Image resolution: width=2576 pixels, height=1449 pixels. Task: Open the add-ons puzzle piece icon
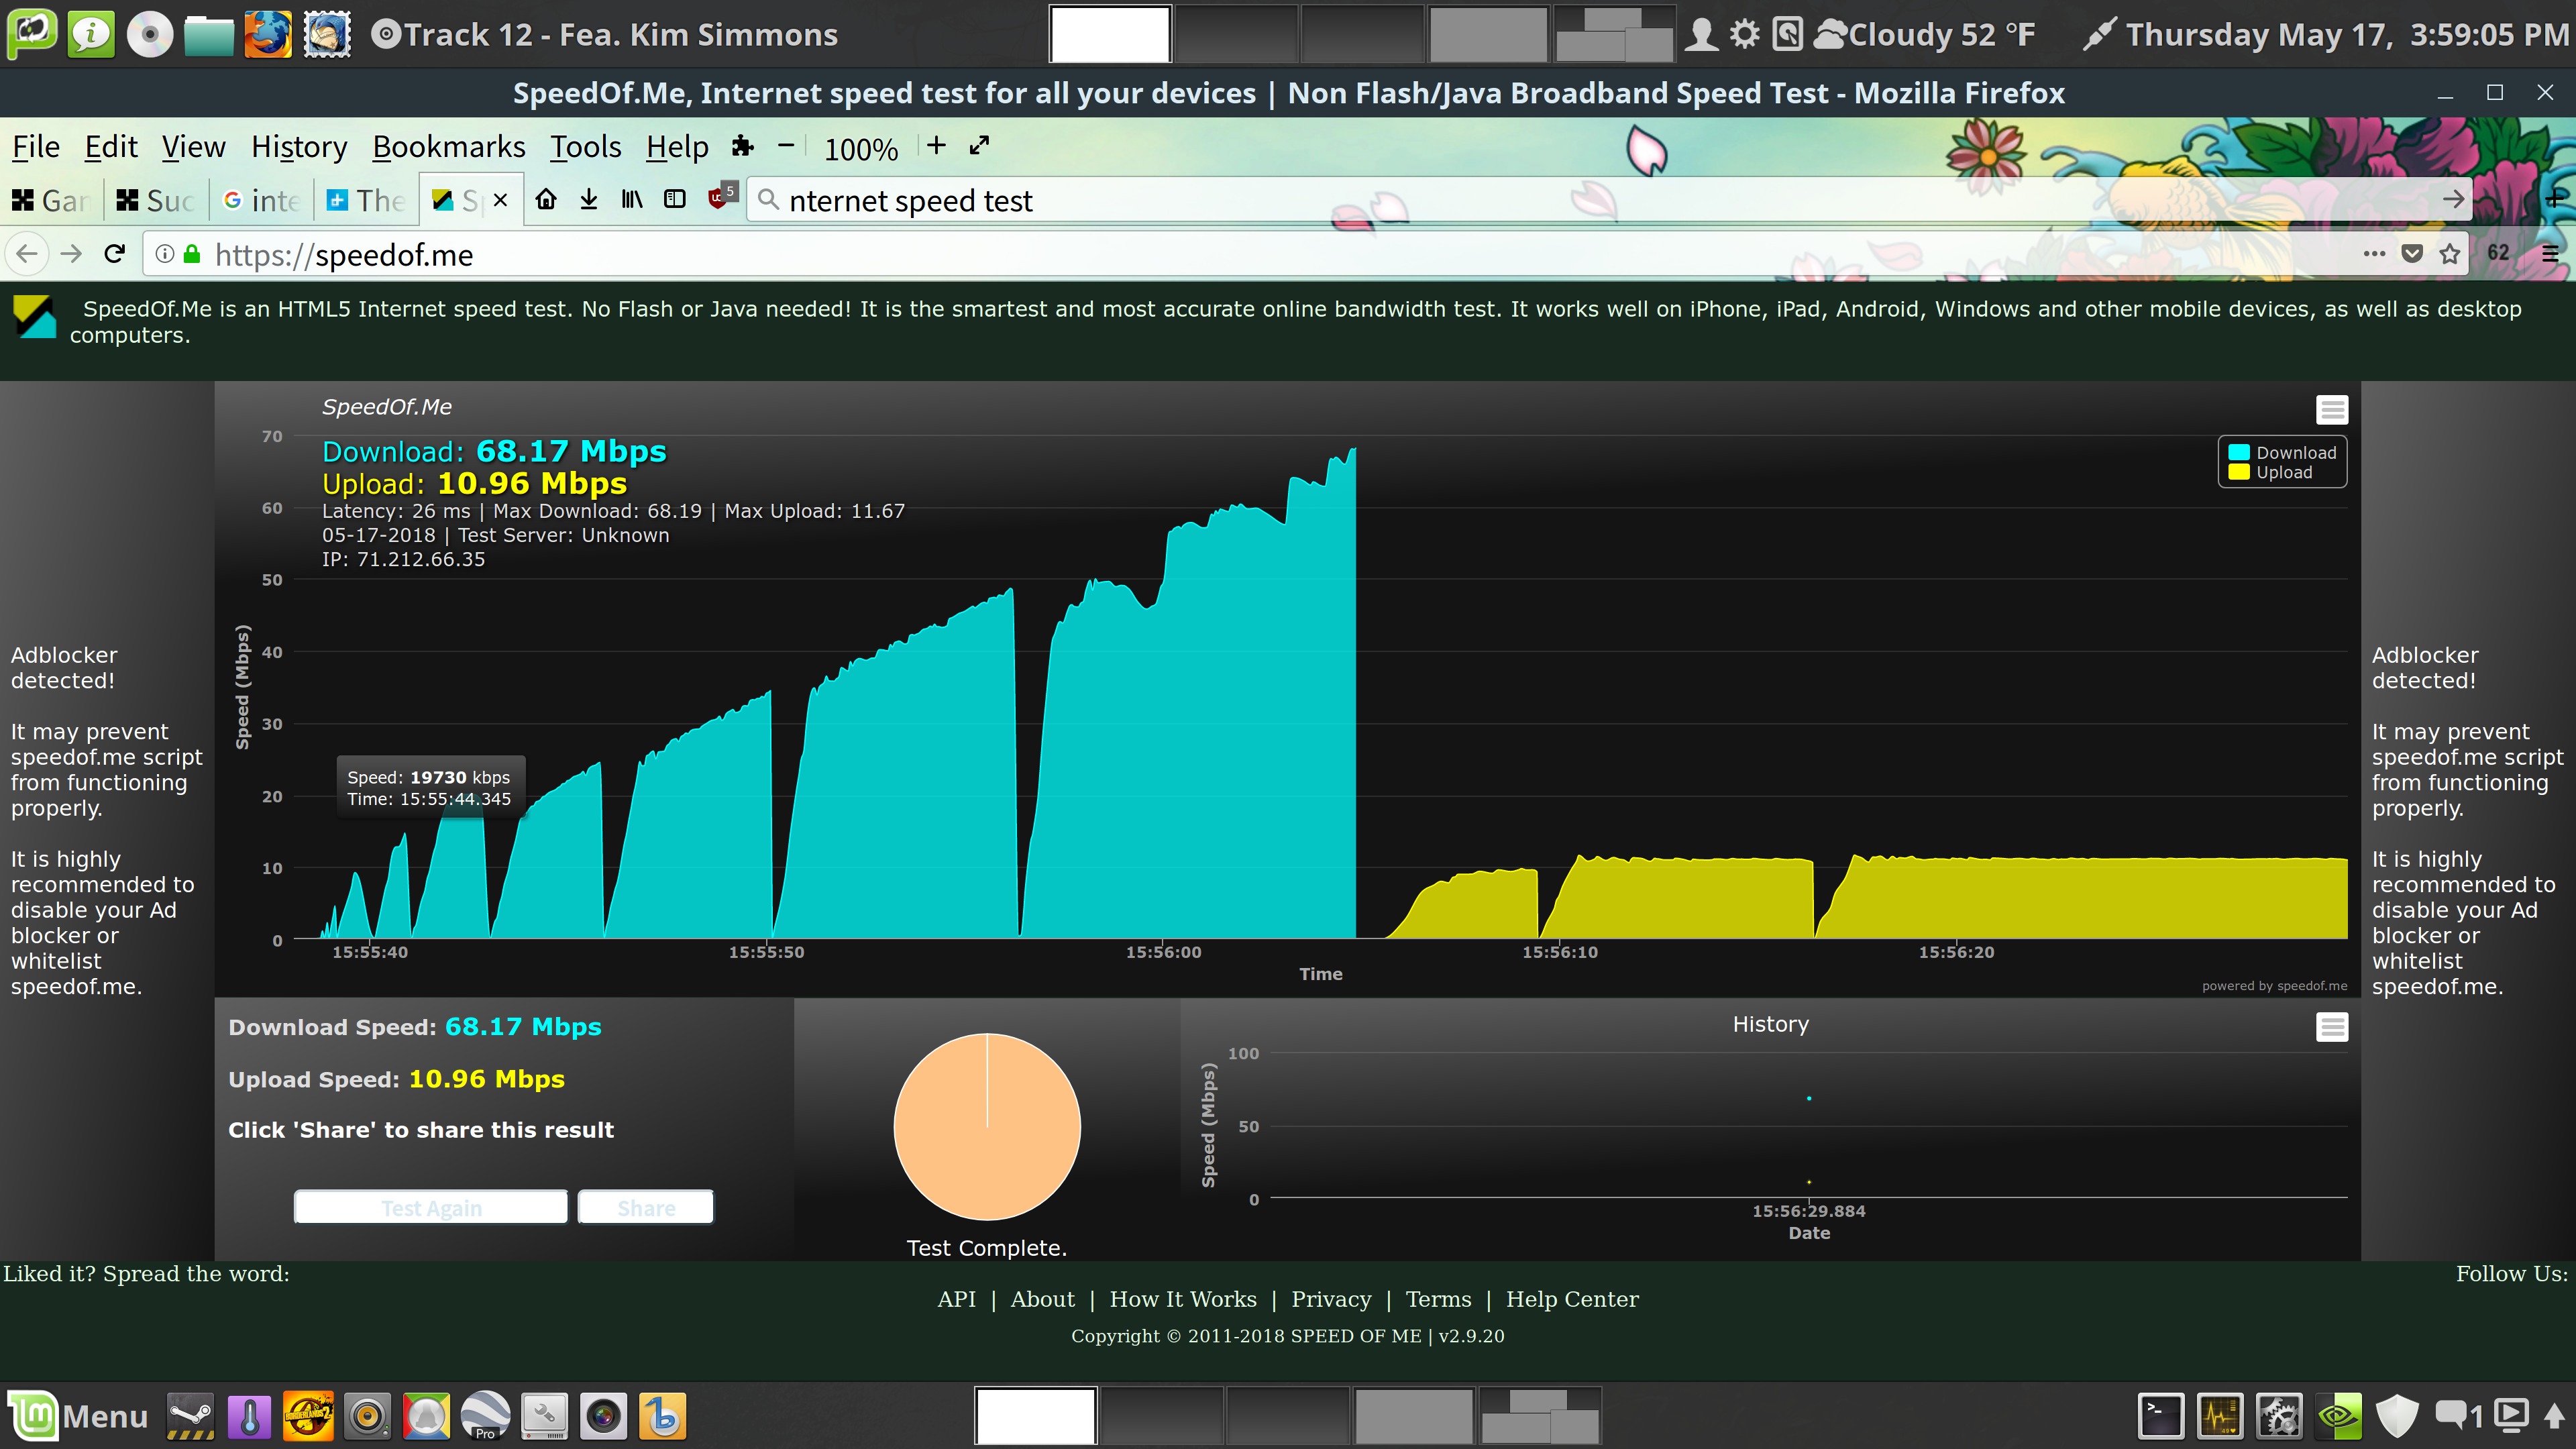coord(742,146)
